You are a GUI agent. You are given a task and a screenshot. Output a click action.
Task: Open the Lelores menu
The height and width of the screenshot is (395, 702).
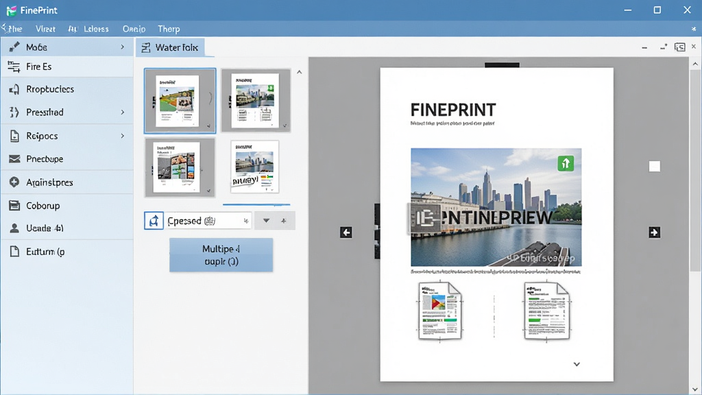coord(96,29)
